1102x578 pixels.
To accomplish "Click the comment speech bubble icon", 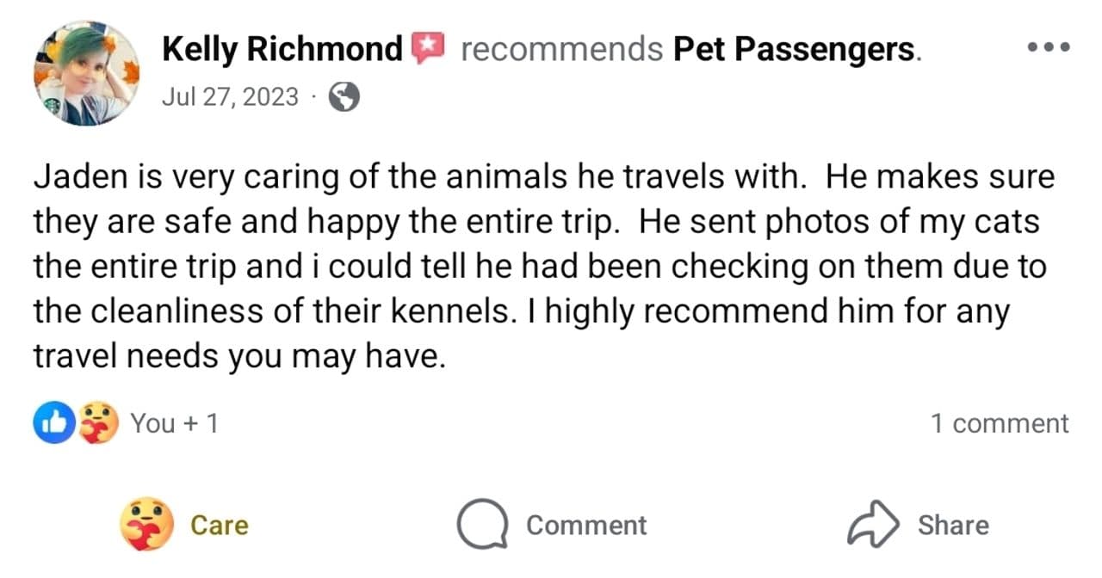I will (x=482, y=525).
